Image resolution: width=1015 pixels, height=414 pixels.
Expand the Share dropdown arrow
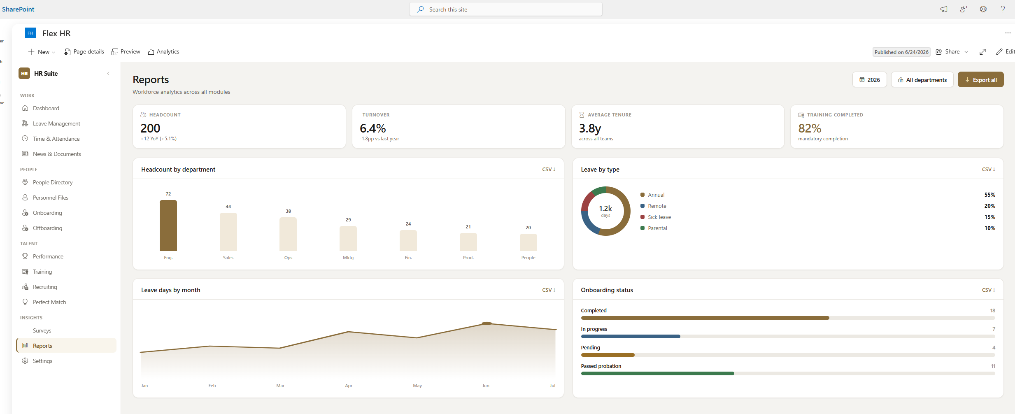(966, 52)
